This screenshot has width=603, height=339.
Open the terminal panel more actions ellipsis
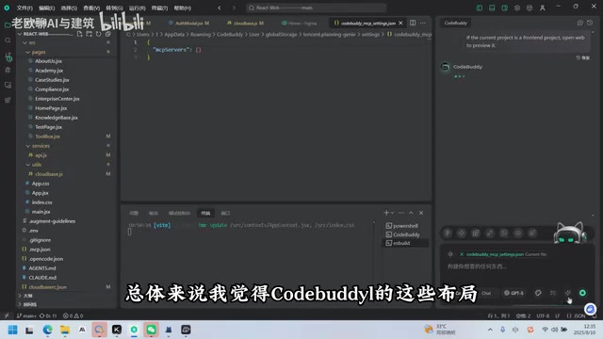[401, 213]
